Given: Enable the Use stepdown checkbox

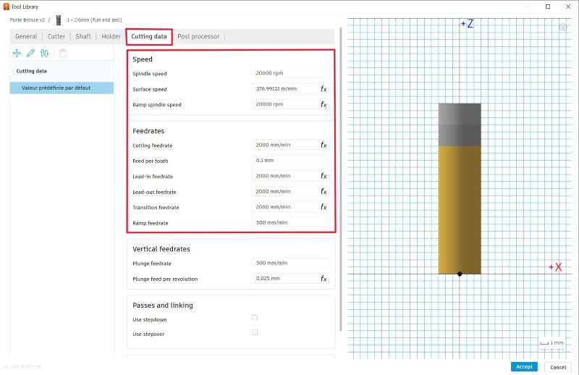Looking at the screenshot, I should [255, 318].
